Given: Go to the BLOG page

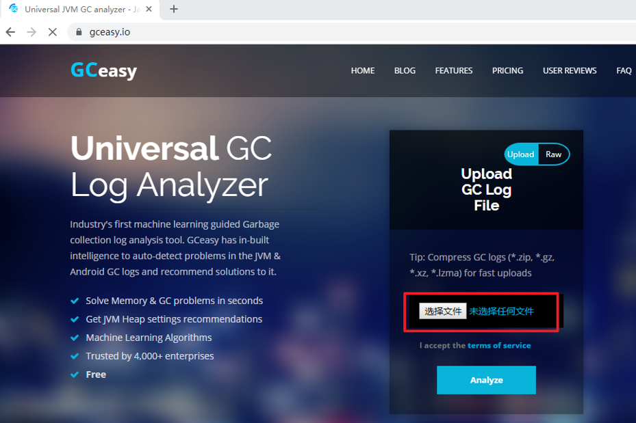Looking at the screenshot, I should coord(405,71).
